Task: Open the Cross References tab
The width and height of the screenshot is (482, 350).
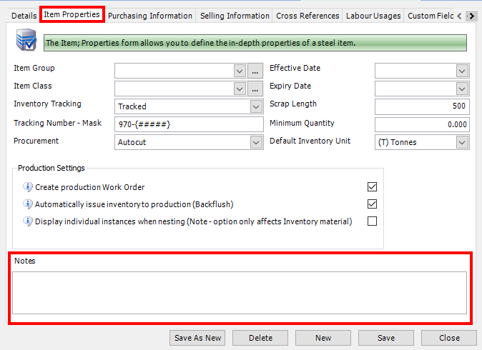Action: (x=308, y=15)
